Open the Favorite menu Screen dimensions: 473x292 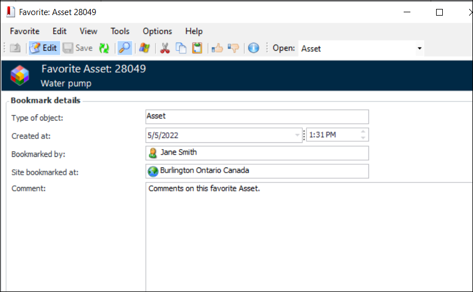point(25,31)
